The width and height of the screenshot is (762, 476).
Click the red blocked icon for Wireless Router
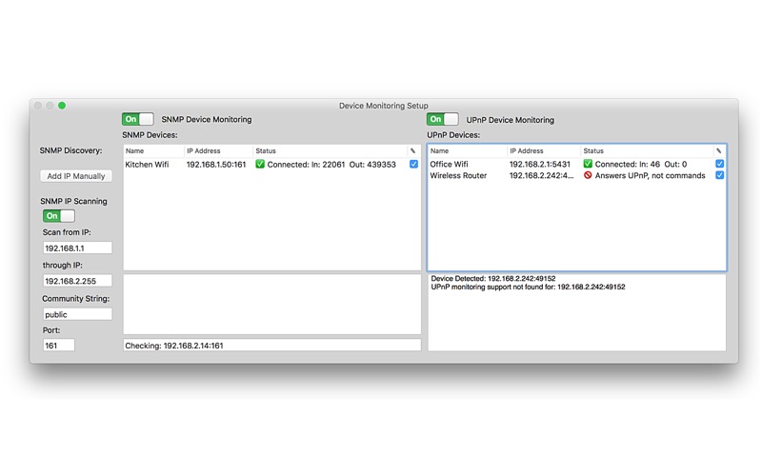pyautogui.click(x=588, y=175)
